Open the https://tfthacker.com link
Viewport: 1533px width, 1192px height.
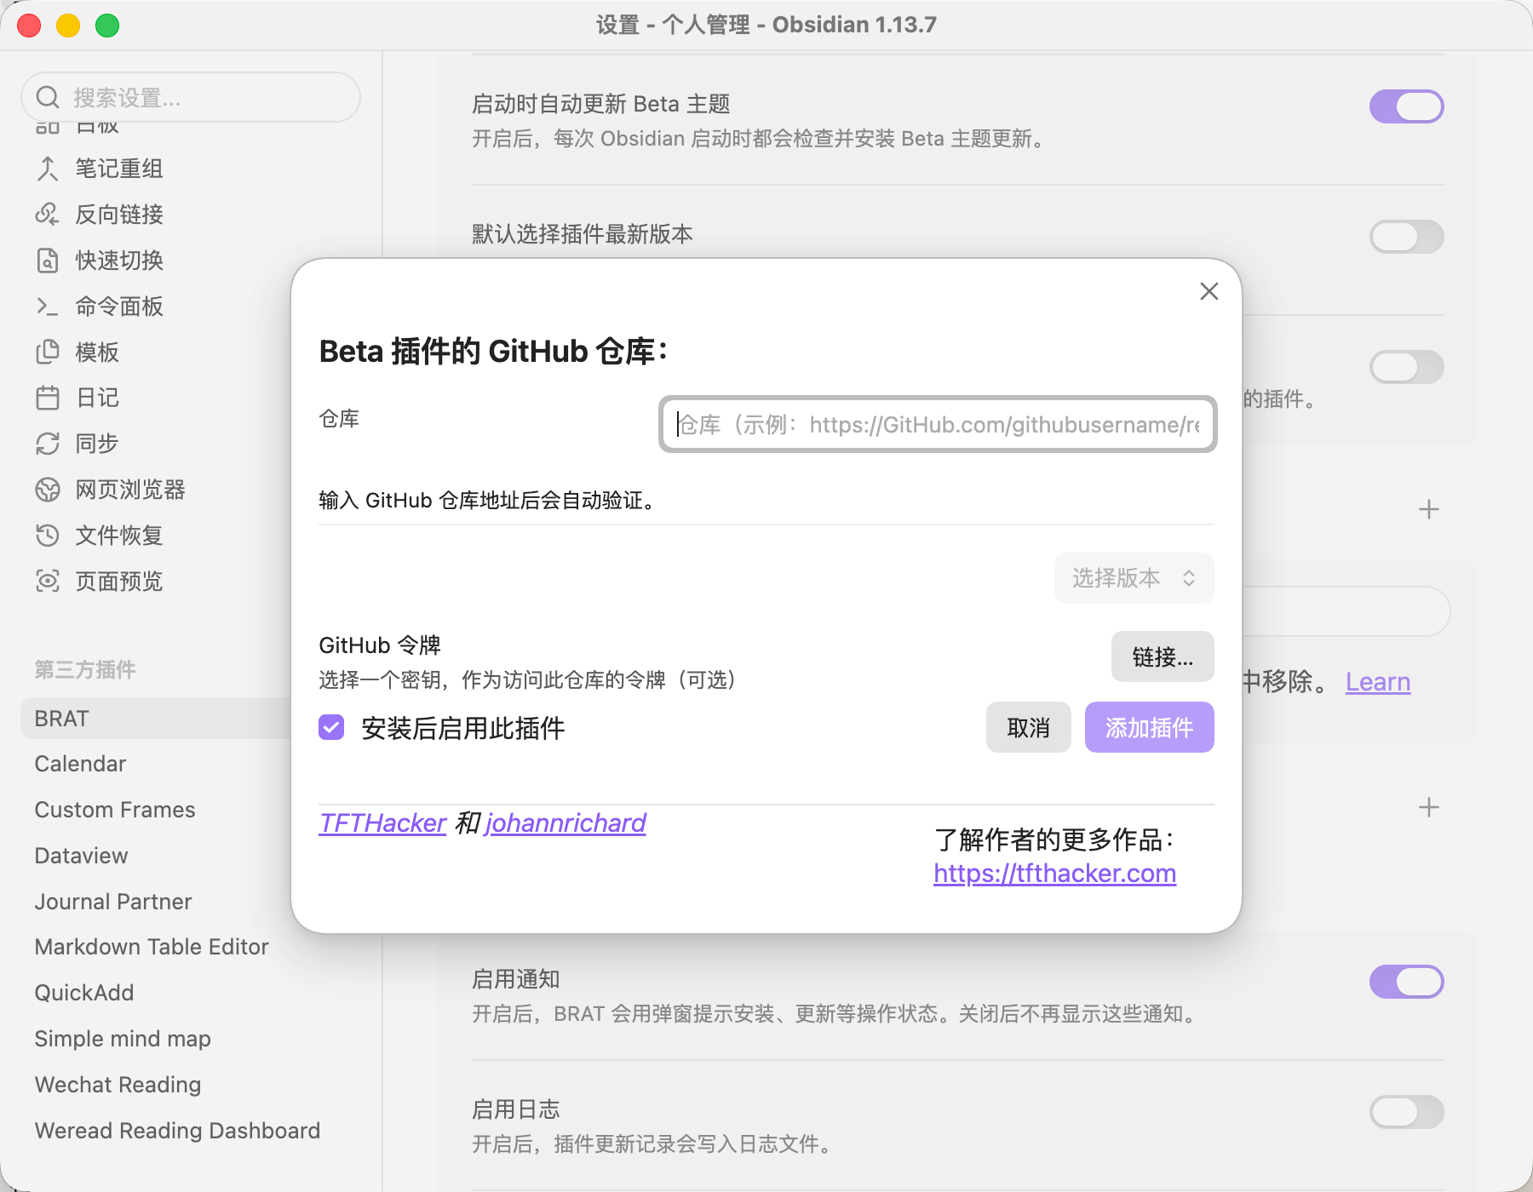click(x=1054, y=874)
